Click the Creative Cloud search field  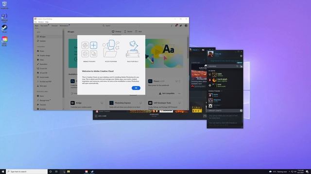coord(121,26)
